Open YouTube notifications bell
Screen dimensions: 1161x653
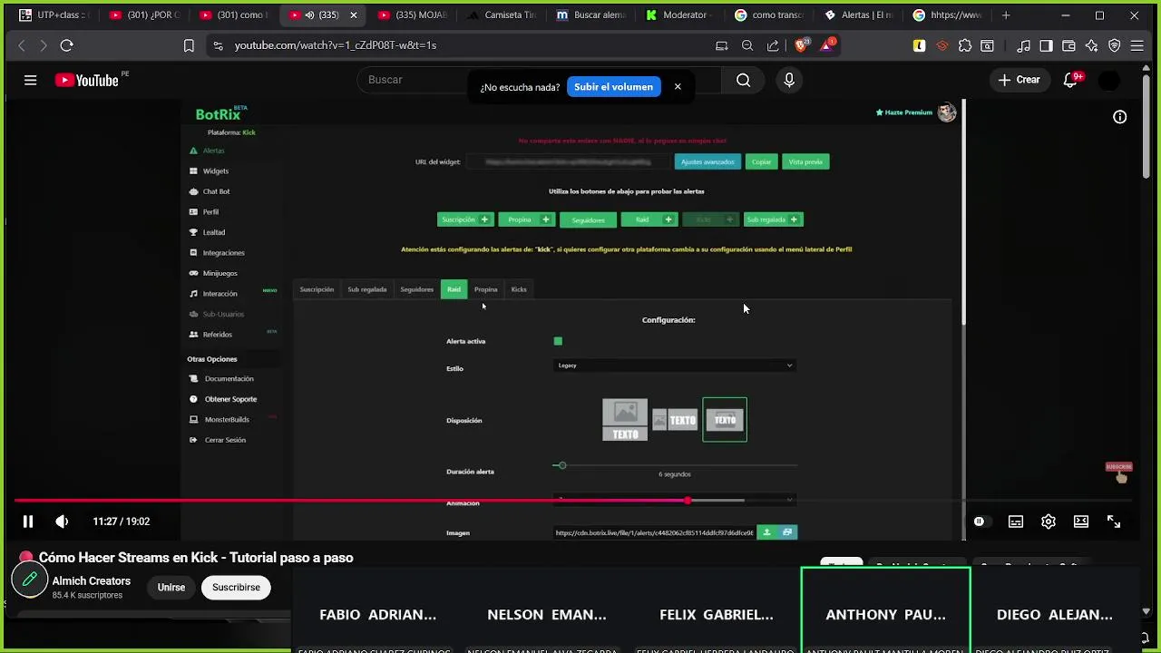1071,80
